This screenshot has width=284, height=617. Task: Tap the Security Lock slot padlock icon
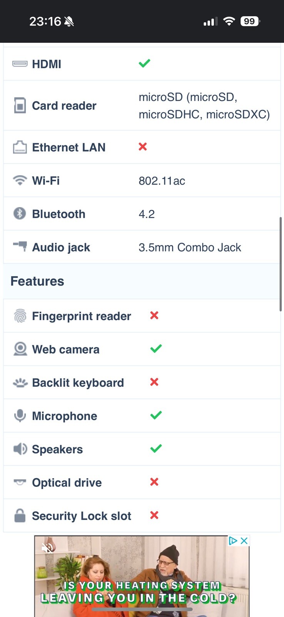[20, 516]
